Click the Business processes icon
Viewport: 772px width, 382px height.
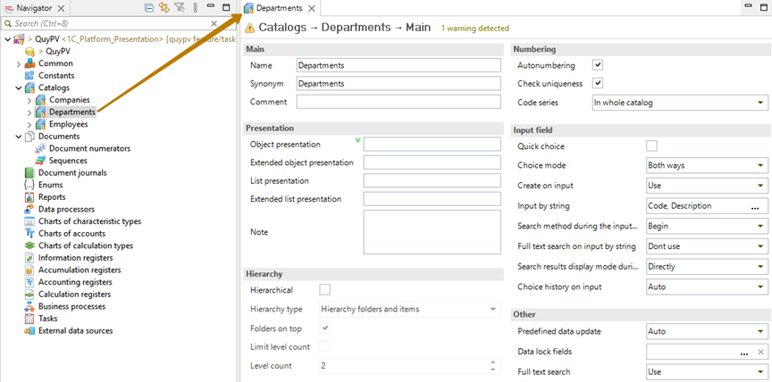[x=29, y=306]
